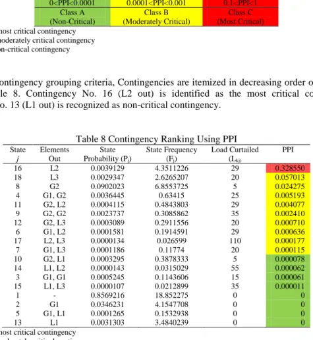Click state frequency 0.026599

click(171, 241)
